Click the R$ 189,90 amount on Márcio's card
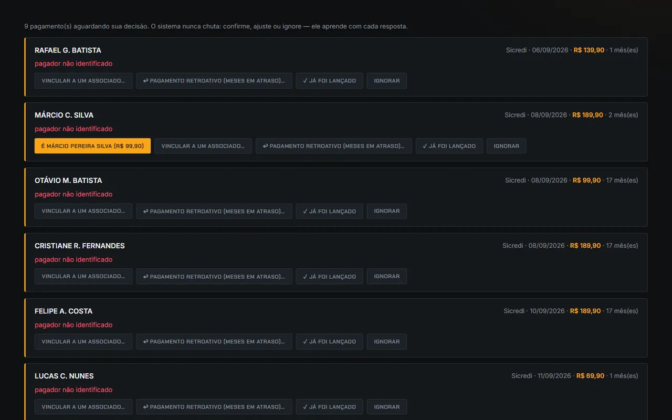672x420 pixels. pyautogui.click(x=587, y=115)
